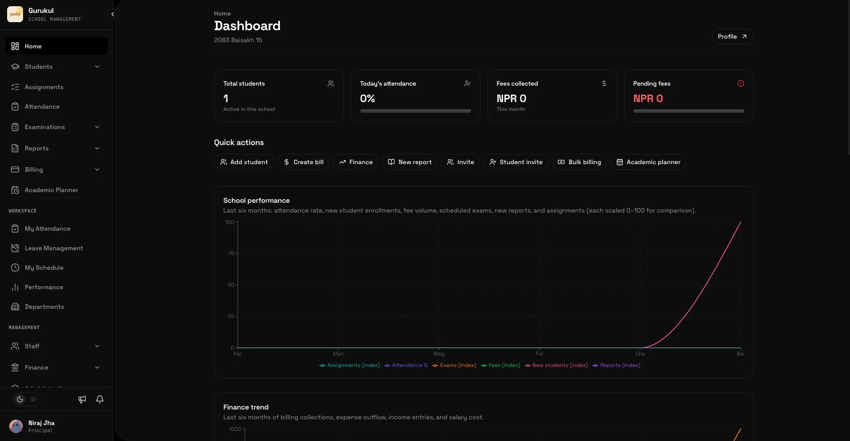Click Niraj Jha's profile avatar
Image resolution: width=850 pixels, height=441 pixels.
16,426
